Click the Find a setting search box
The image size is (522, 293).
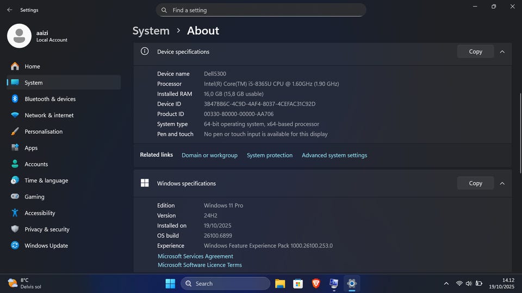[x=261, y=10]
